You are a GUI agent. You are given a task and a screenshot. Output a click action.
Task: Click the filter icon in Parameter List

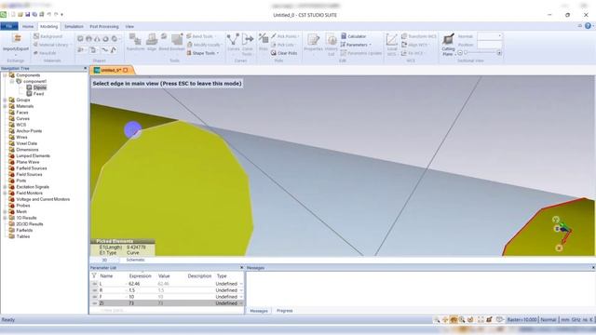click(94, 275)
